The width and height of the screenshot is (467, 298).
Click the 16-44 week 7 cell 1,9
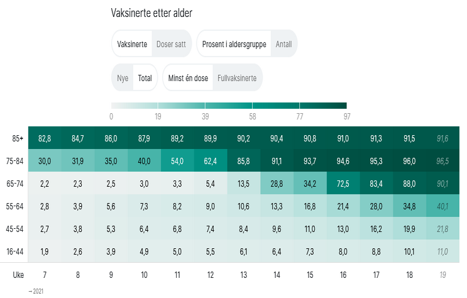click(x=44, y=251)
